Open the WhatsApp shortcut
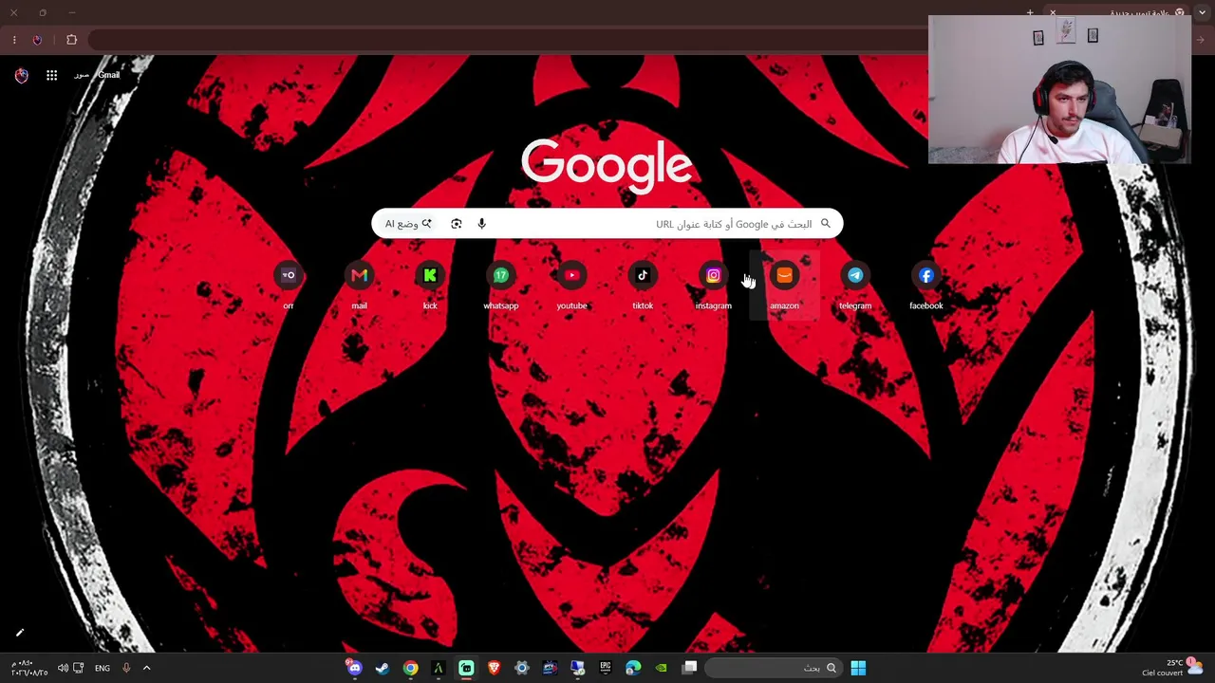Screen dimensions: 1215x683 501,286
